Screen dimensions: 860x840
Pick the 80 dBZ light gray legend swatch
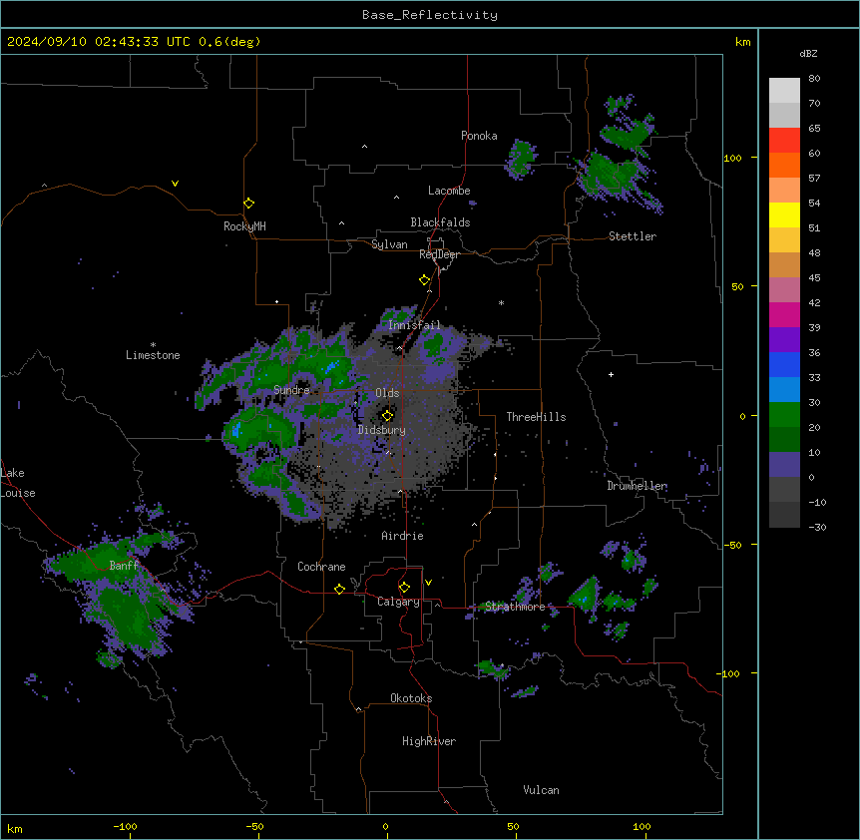click(x=784, y=90)
